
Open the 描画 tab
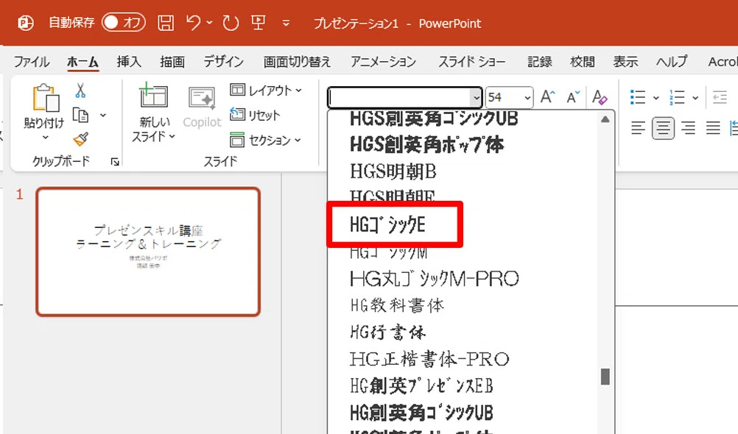172,62
